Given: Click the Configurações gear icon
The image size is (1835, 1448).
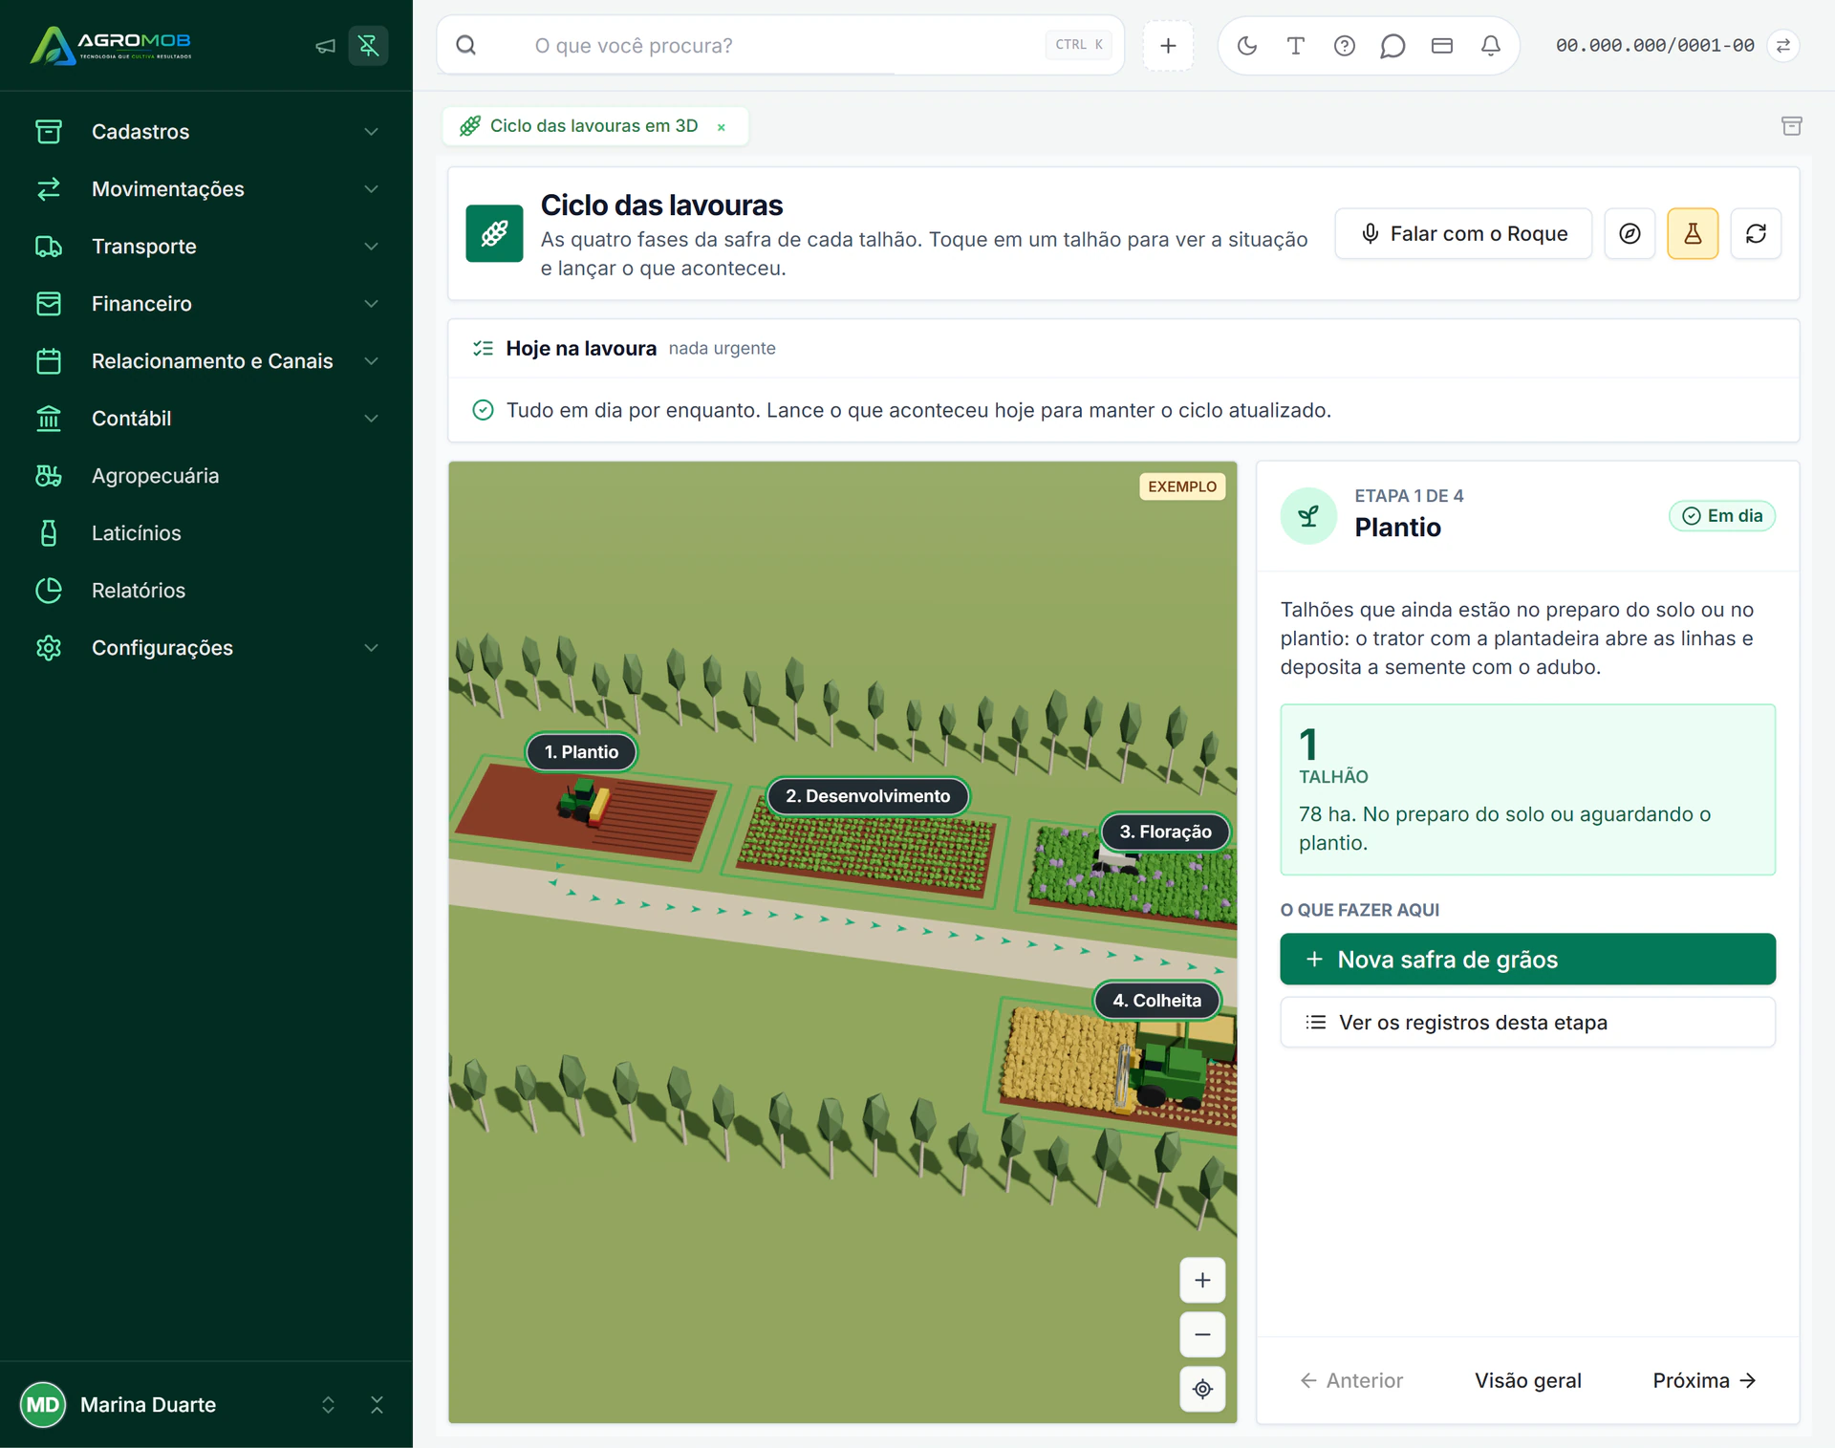Looking at the screenshot, I should [49, 647].
